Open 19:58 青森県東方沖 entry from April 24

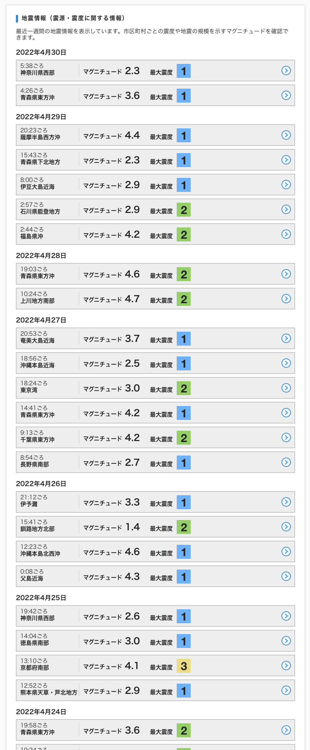155,730
